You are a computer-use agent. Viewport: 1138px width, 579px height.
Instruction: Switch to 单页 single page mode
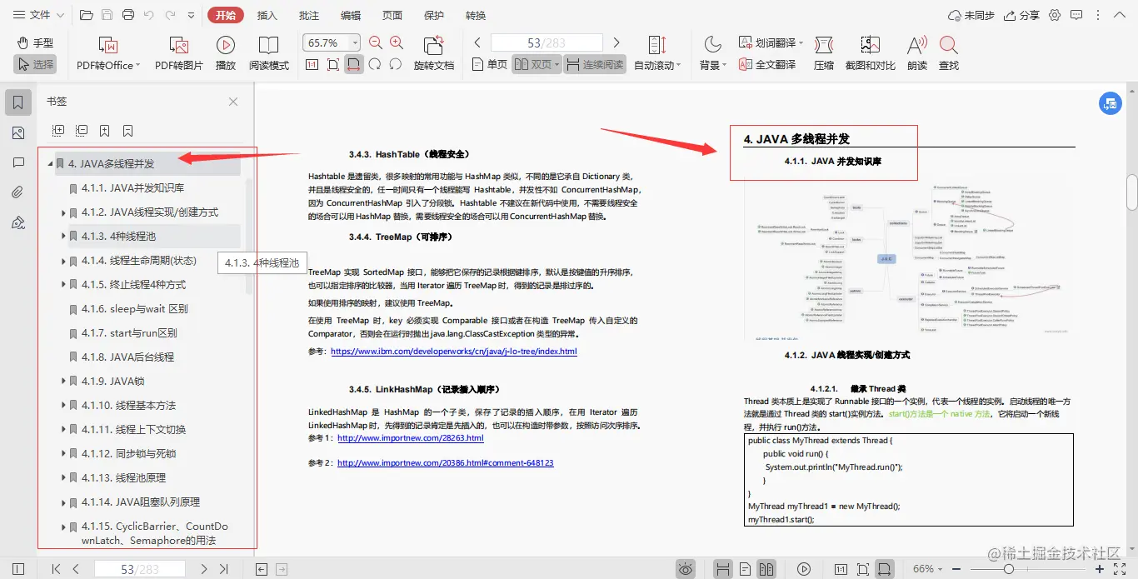(488, 62)
